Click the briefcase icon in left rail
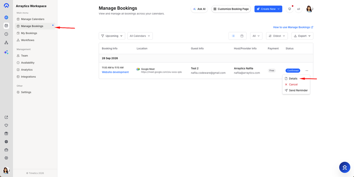 (x=6, y=150)
